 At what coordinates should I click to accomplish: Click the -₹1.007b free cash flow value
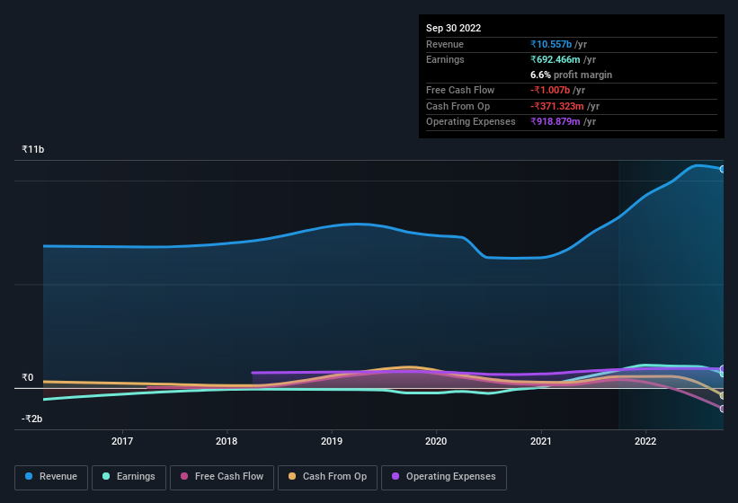point(550,90)
